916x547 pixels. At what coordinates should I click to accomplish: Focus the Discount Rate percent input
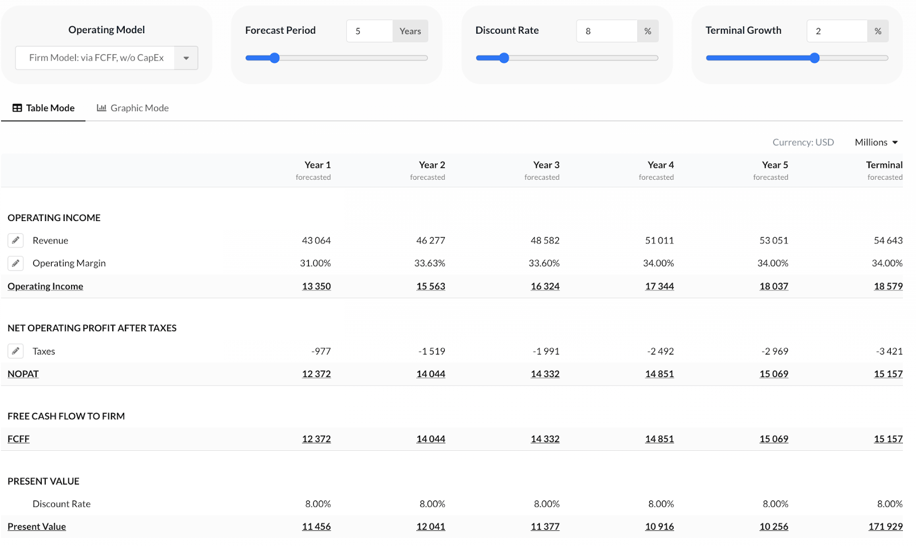[x=606, y=31]
